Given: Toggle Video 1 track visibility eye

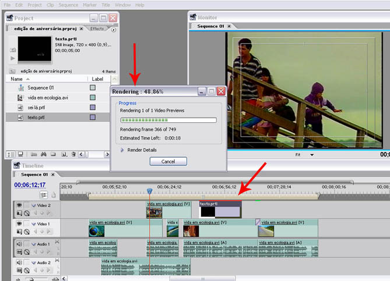Looking at the screenshot, I should click(19, 223).
